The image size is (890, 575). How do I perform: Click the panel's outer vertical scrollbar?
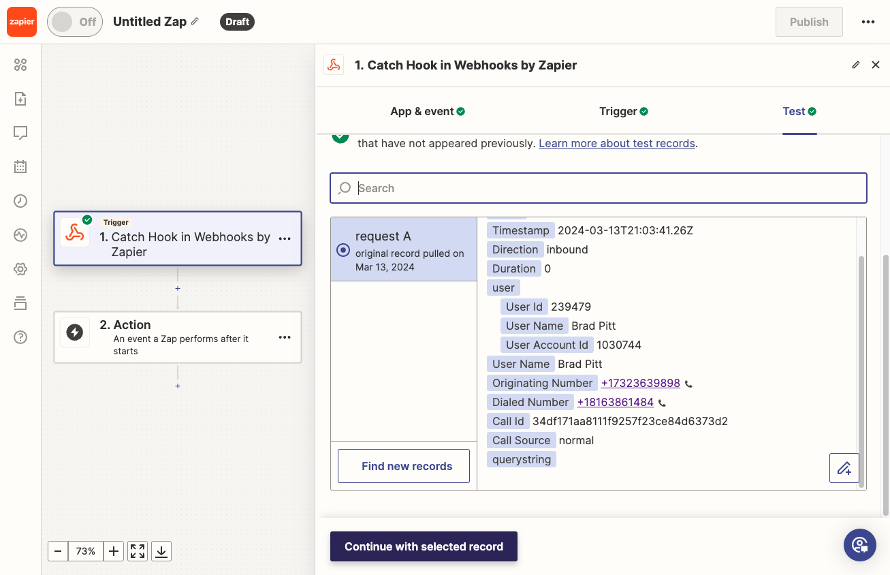coord(886,385)
